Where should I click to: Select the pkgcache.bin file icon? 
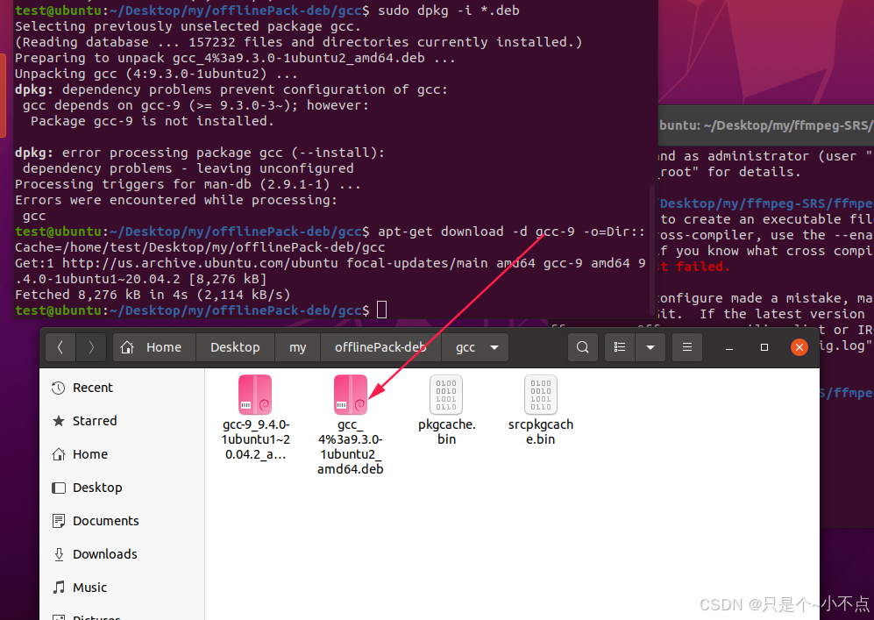click(x=446, y=395)
